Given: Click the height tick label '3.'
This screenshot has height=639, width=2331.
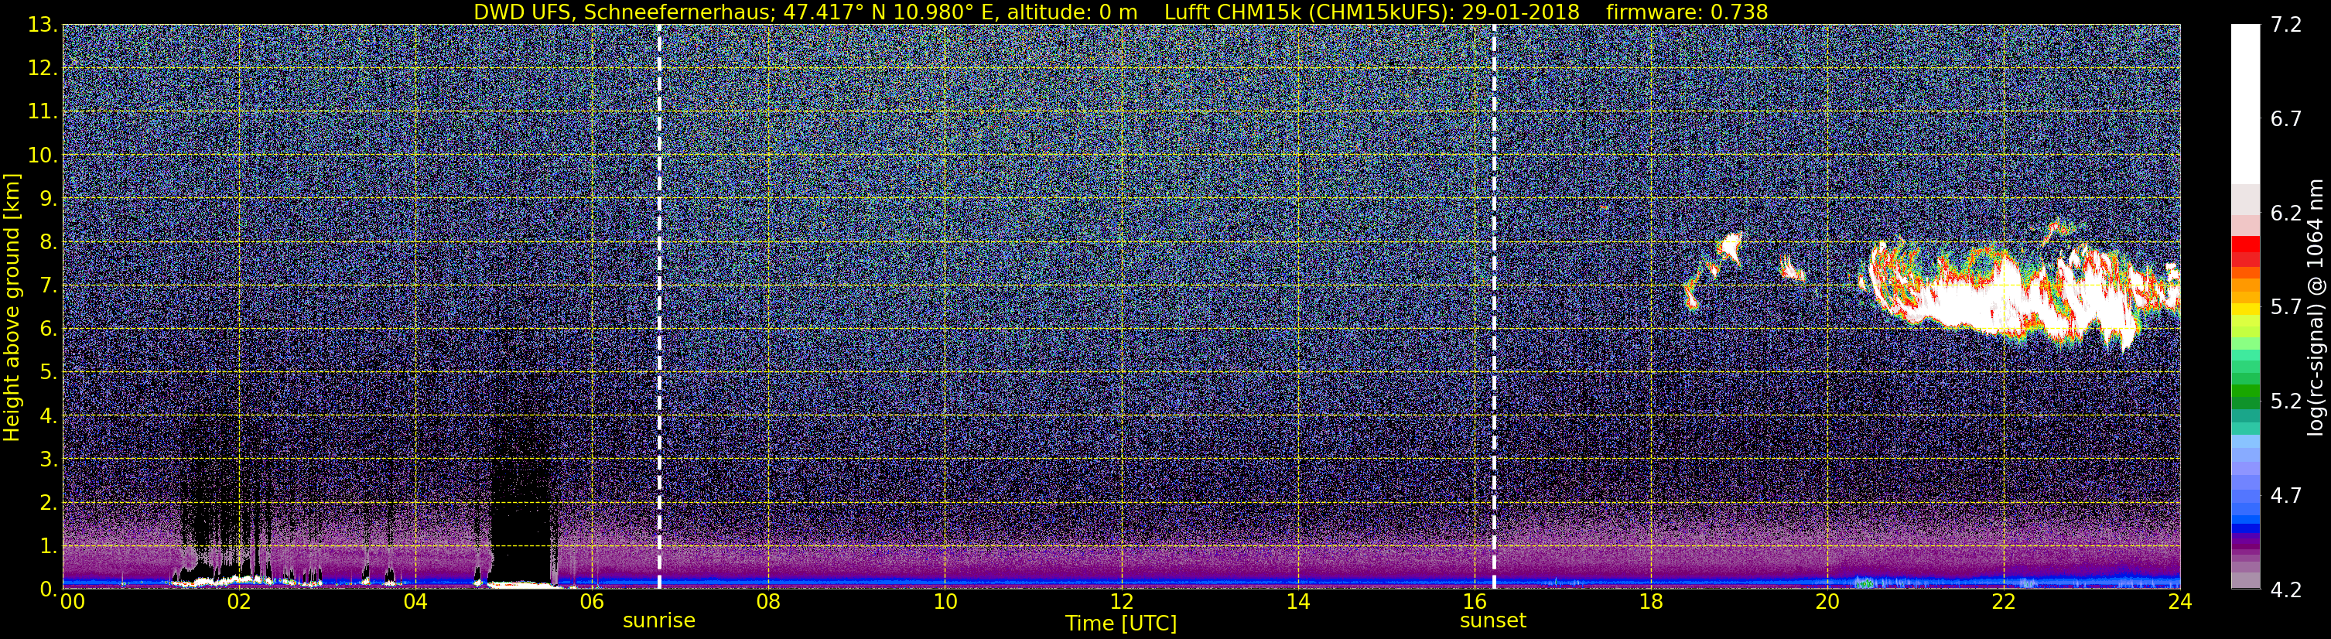Looking at the screenshot, I should tap(47, 460).
